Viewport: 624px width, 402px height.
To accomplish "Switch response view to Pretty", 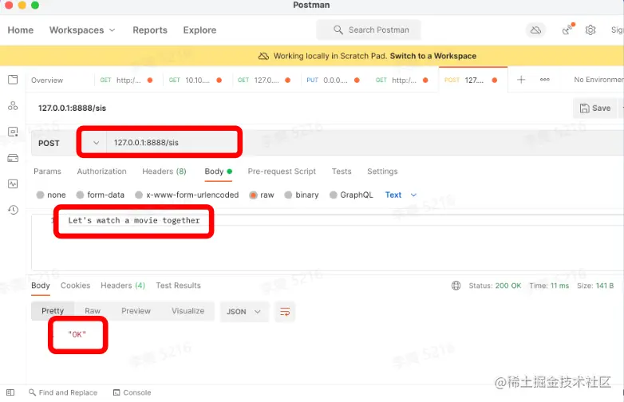I will point(53,311).
